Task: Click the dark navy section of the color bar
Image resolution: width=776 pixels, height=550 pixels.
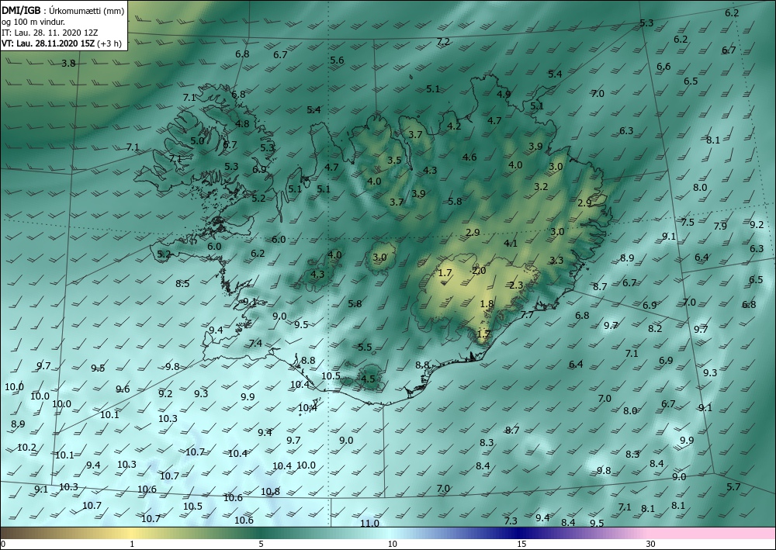Action: 517,533
